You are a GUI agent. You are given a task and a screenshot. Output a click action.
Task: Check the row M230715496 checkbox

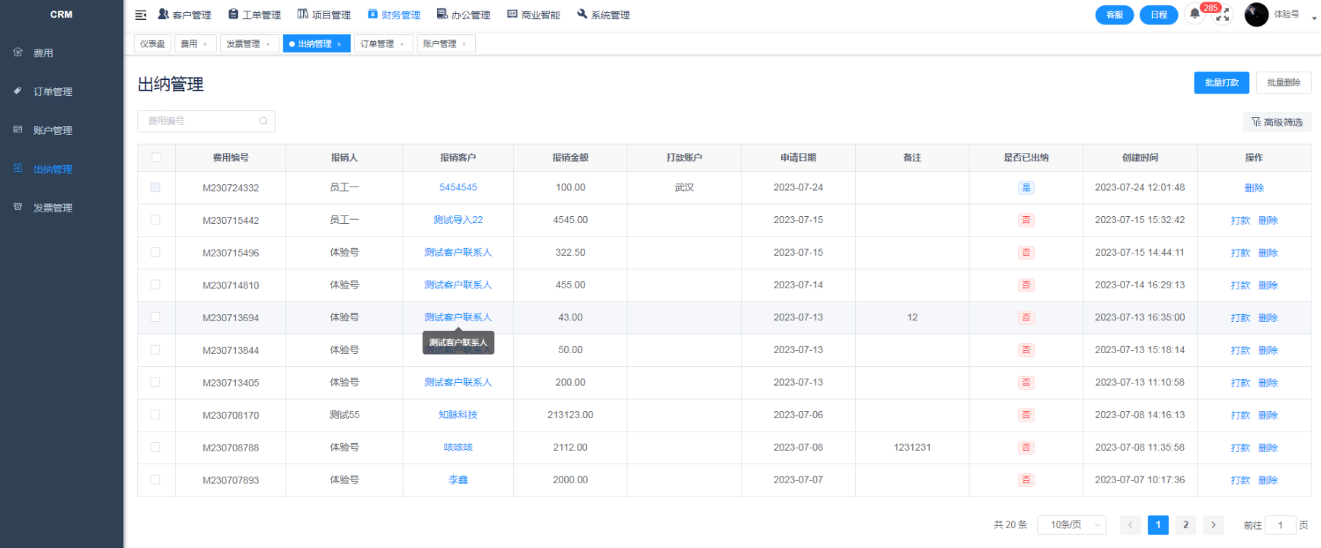155,252
